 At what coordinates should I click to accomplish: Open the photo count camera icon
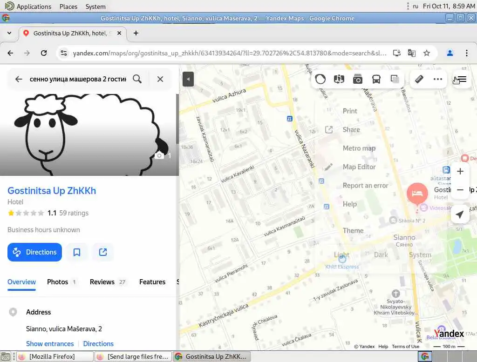(x=159, y=155)
